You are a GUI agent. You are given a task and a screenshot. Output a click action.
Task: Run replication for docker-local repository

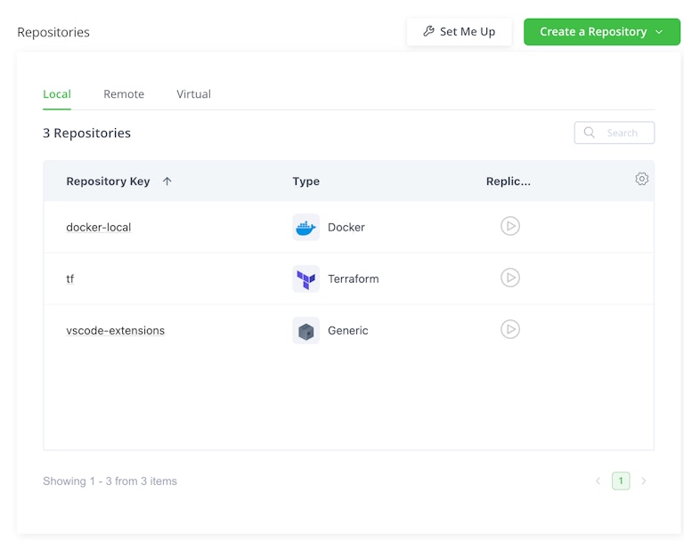(x=509, y=226)
